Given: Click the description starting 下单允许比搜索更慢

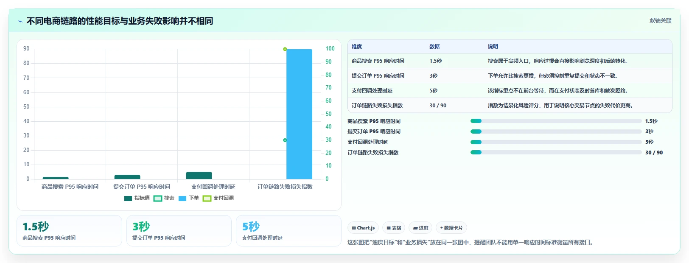Looking at the screenshot, I should tap(553, 76).
